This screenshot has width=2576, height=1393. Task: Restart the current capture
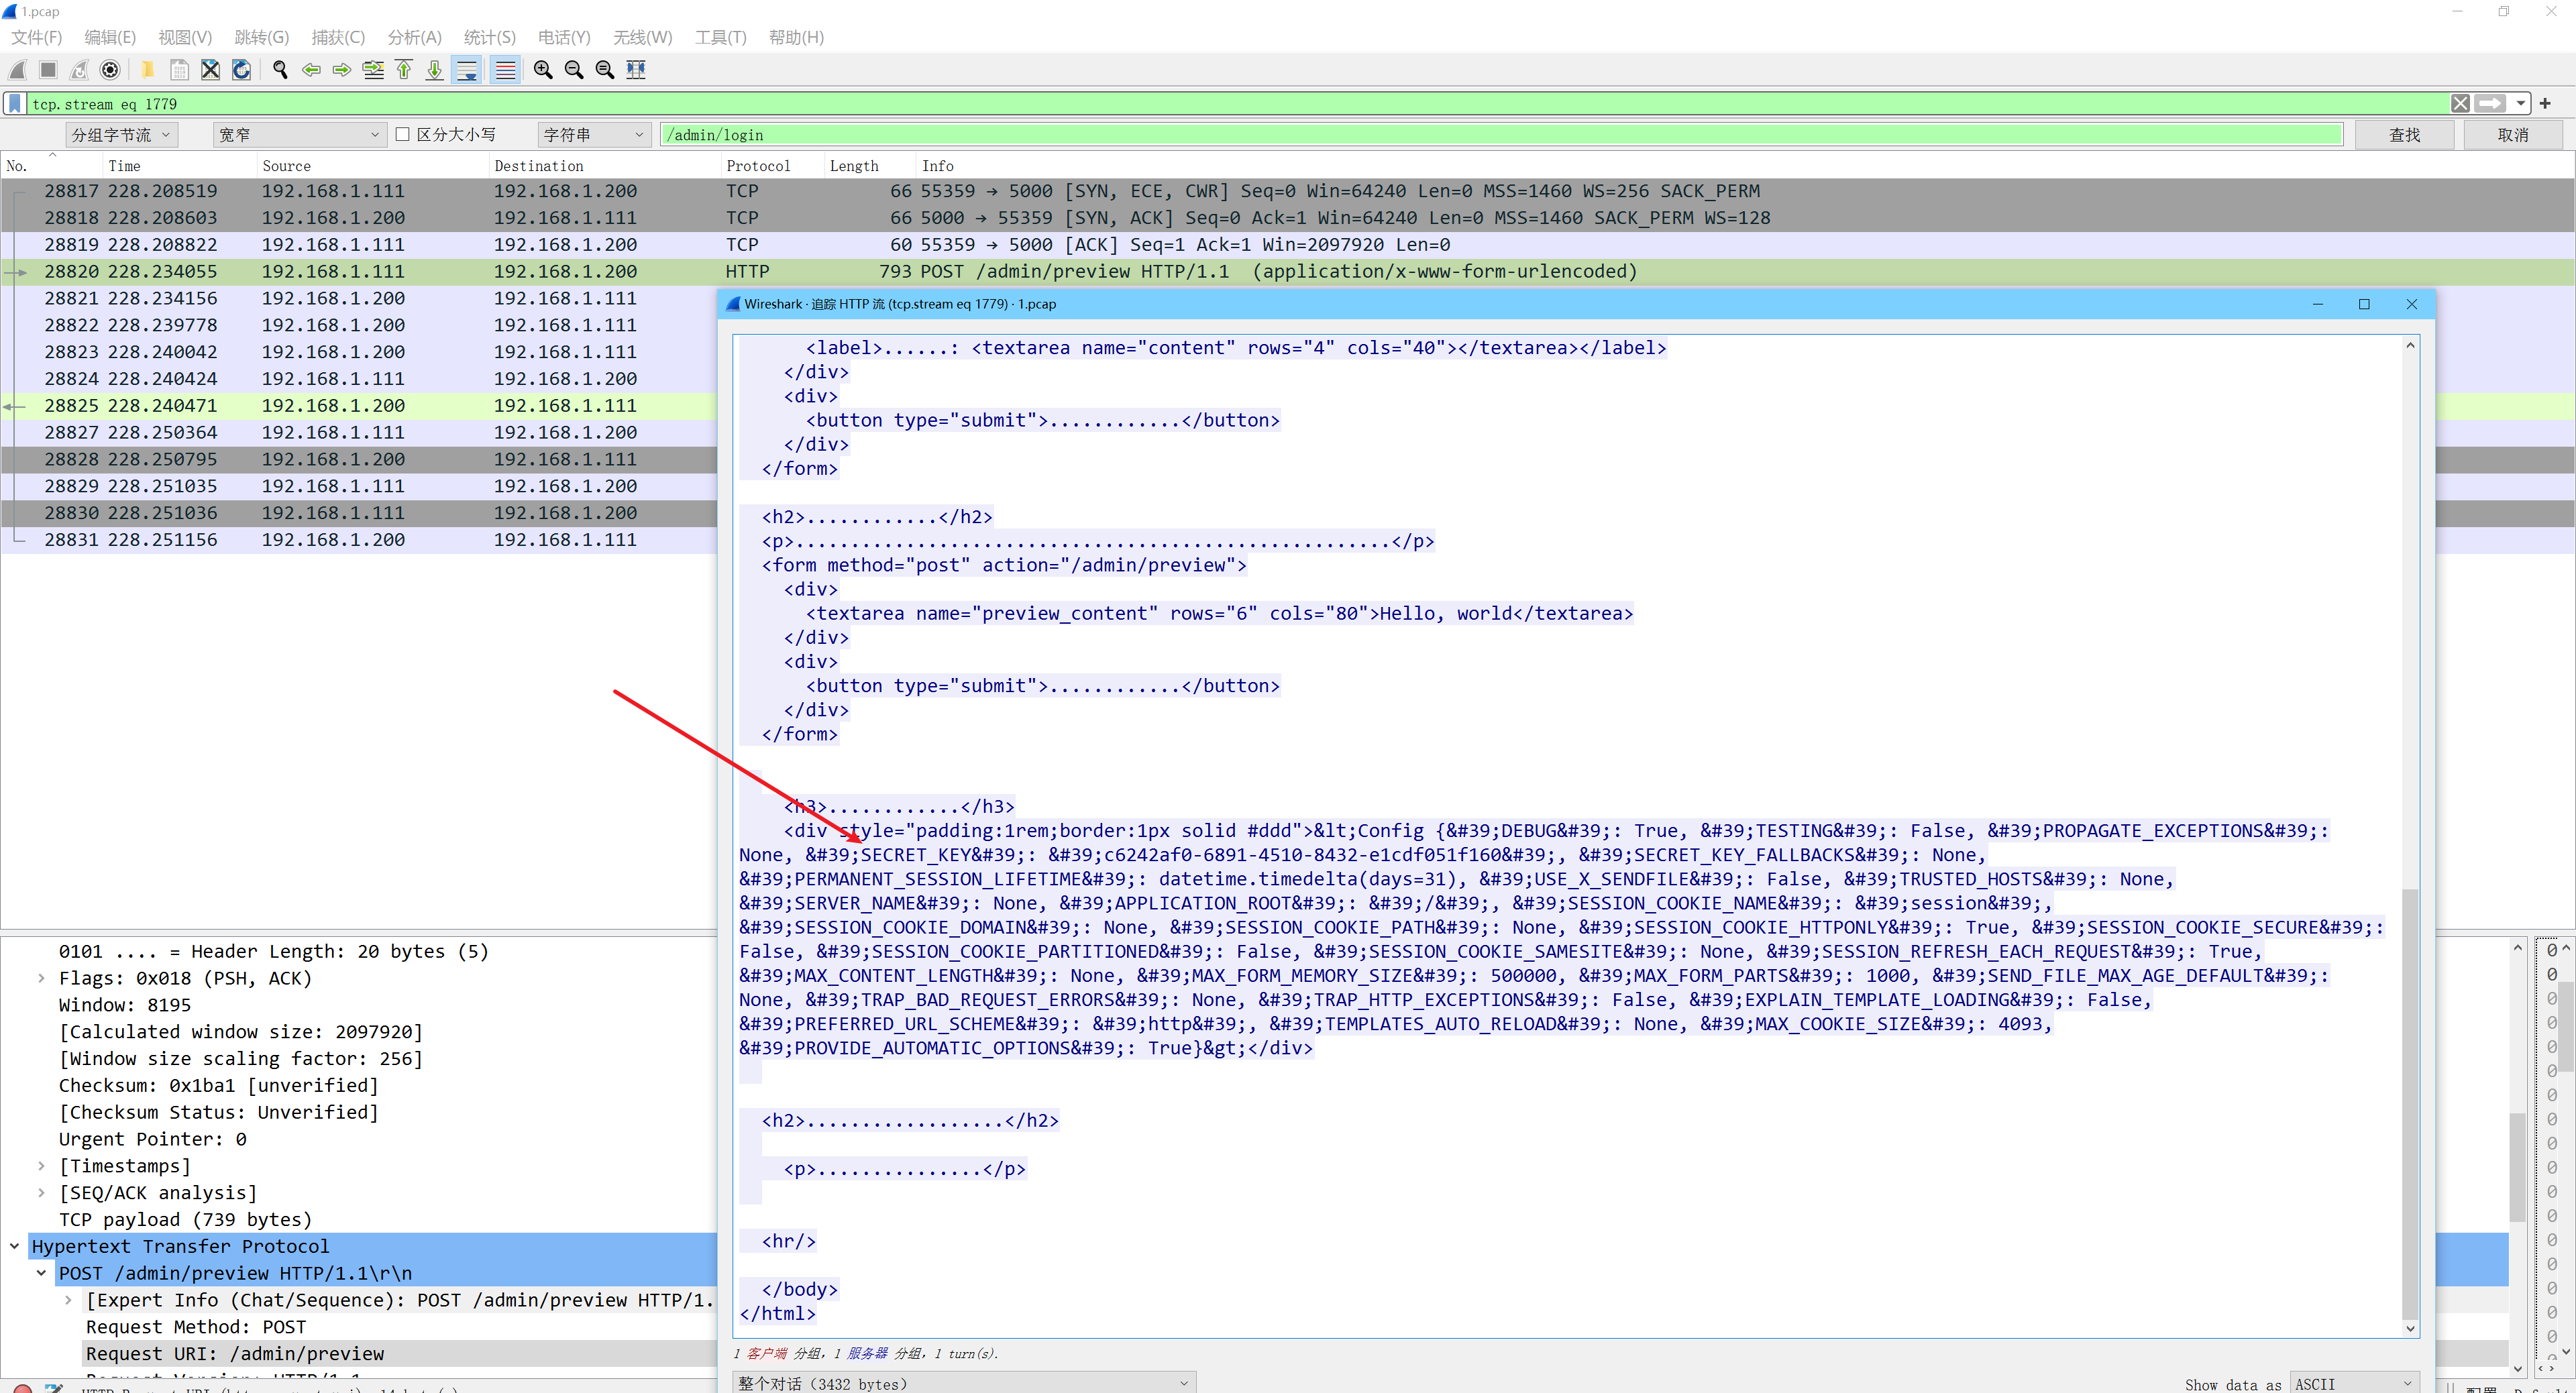(x=79, y=69)
